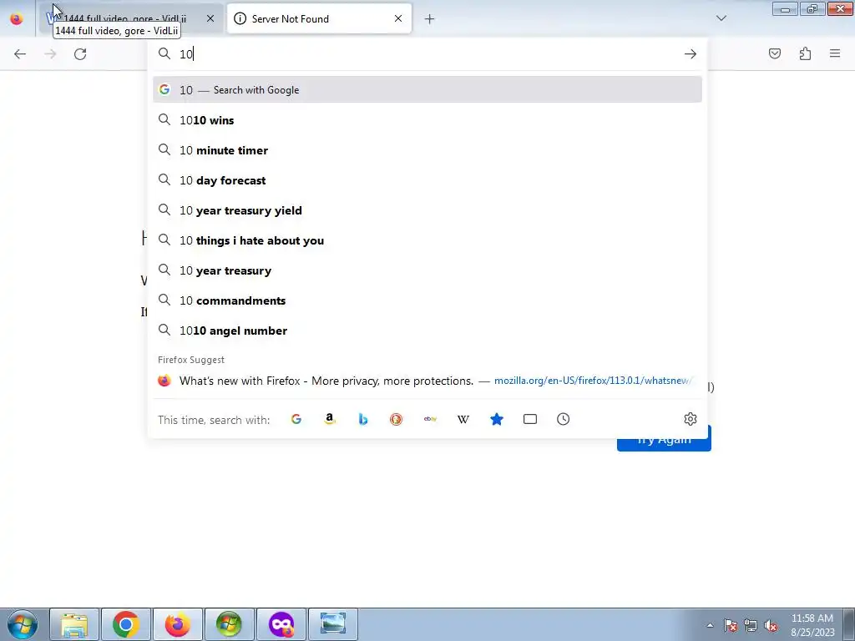
Task: Select the '1010 angel number' suggestion
Action: point(427,331)
